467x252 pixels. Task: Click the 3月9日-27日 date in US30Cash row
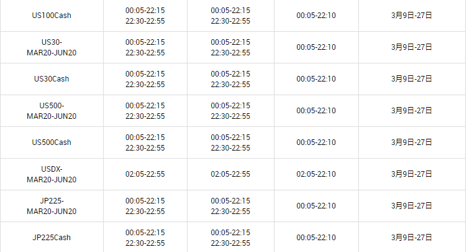pyautogui.click(x=411, y=79)
